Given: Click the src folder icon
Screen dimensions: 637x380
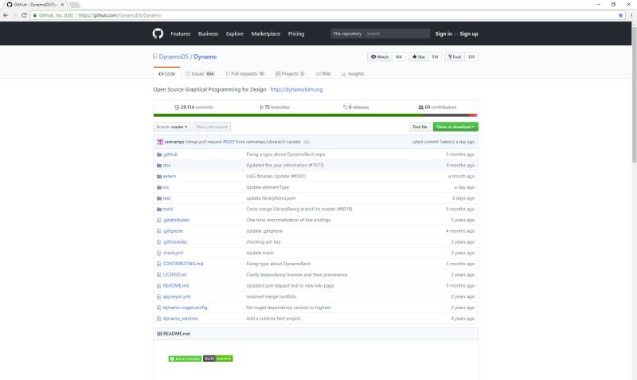Looking at the screenshot, I should [159, 187].
